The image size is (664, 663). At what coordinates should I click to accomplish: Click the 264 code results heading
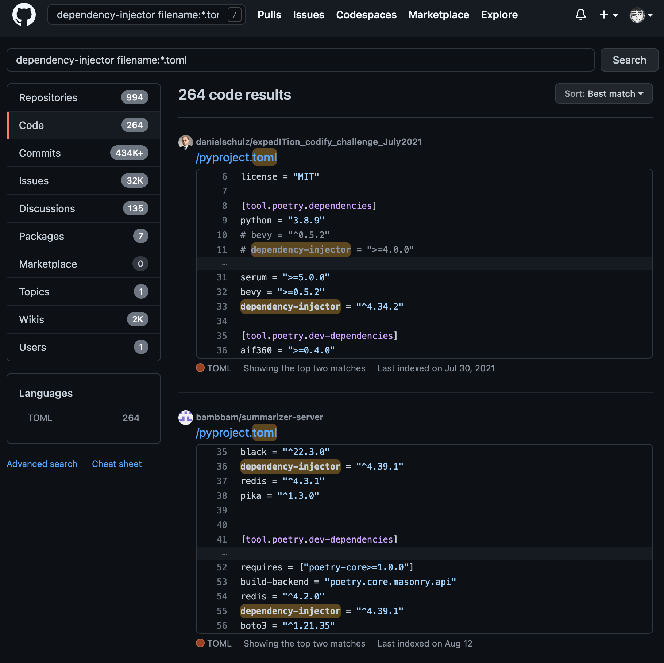coord(235,95)
